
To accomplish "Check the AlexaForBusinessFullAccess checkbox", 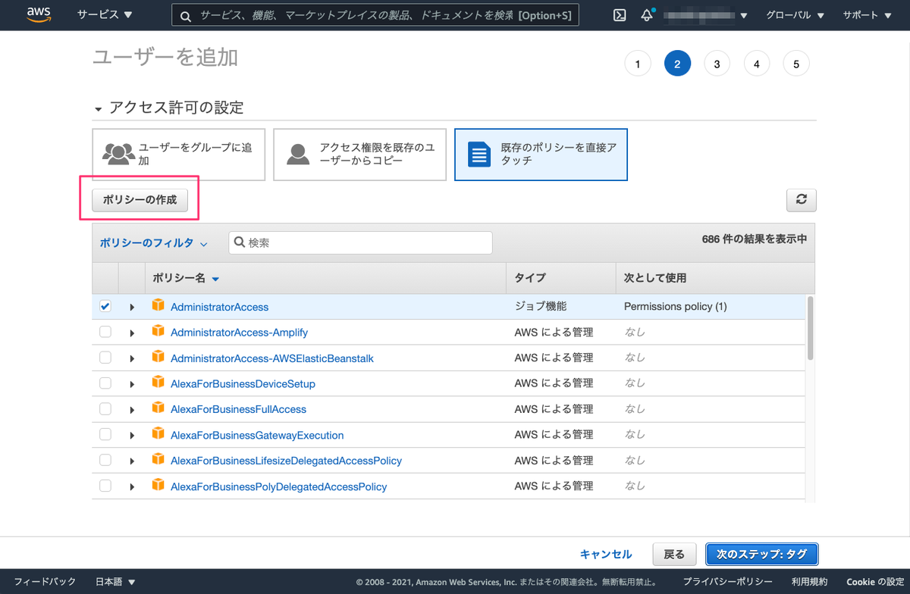I will 105,408.
